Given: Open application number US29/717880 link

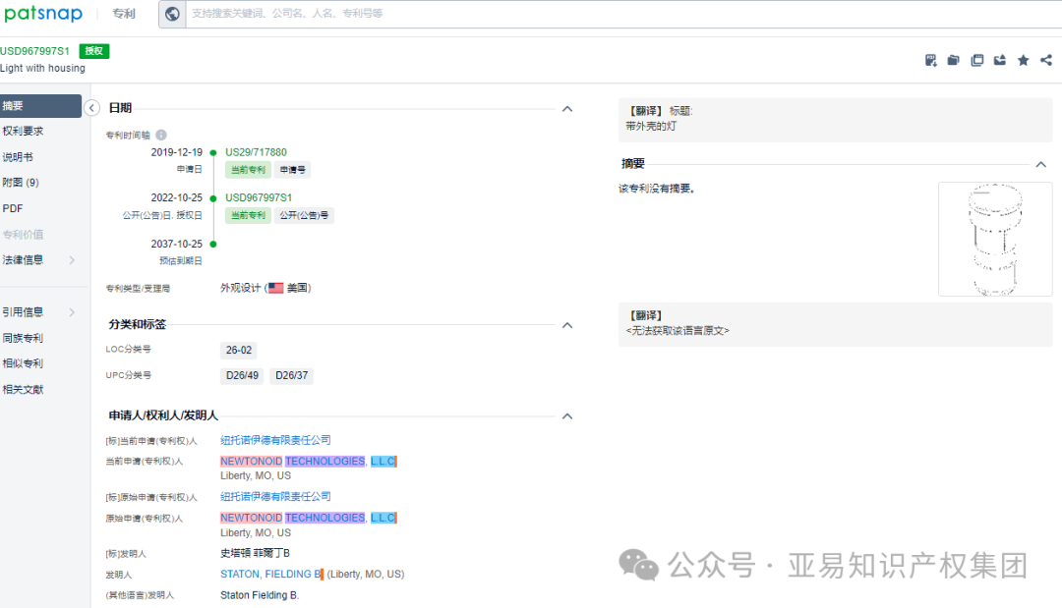Looking at the screenshot, I should coord(254,151).
